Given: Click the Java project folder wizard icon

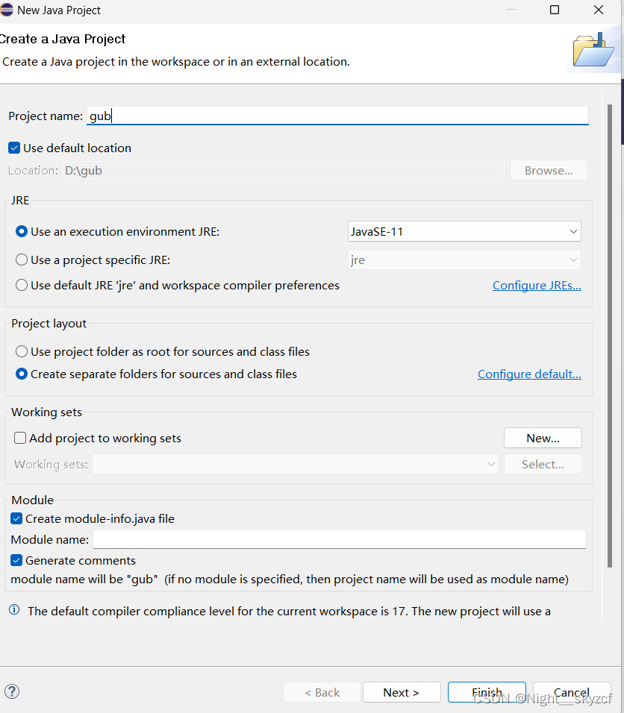Looking at the screenshot, I should 593,50.
